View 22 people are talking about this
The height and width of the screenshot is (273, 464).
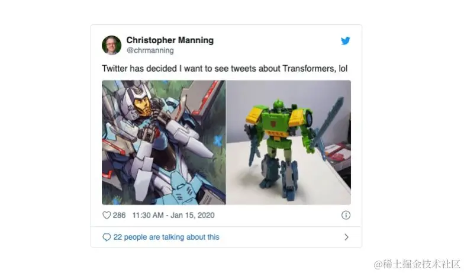(x=166, y=237)
